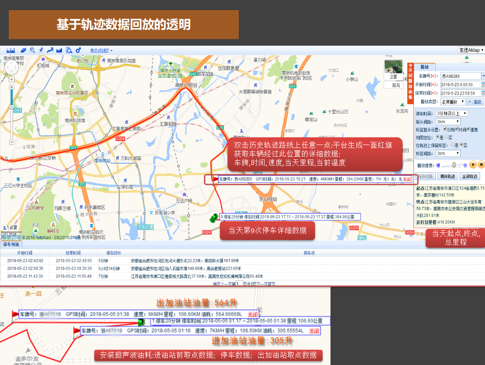This screenshot has height=365, width=485.
Task: Toggle the 速度 label checkbox
Action: click(x=468, y=130)
